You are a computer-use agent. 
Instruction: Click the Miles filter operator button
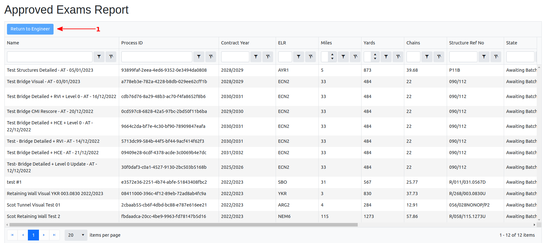[x=343, y=57]
